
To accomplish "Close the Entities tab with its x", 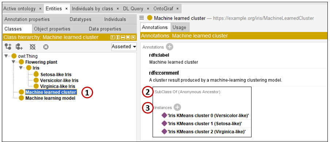I will click(66, 9).
